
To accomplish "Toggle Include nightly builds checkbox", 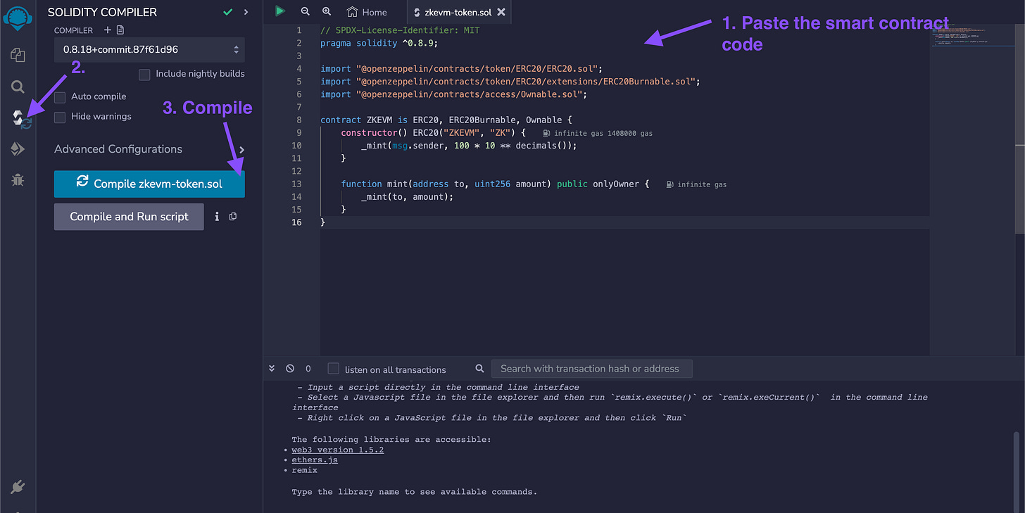I will tap(144, 74).
